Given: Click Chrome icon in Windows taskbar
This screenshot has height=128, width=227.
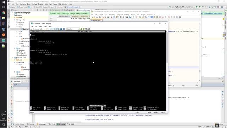Looking at the screenshot, I should click(4, 13).
